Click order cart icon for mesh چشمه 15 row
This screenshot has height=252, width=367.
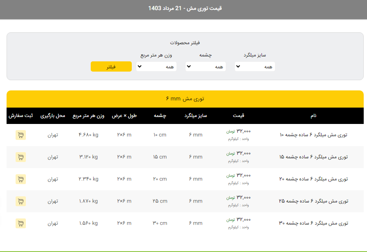click(x=21, y=157)
